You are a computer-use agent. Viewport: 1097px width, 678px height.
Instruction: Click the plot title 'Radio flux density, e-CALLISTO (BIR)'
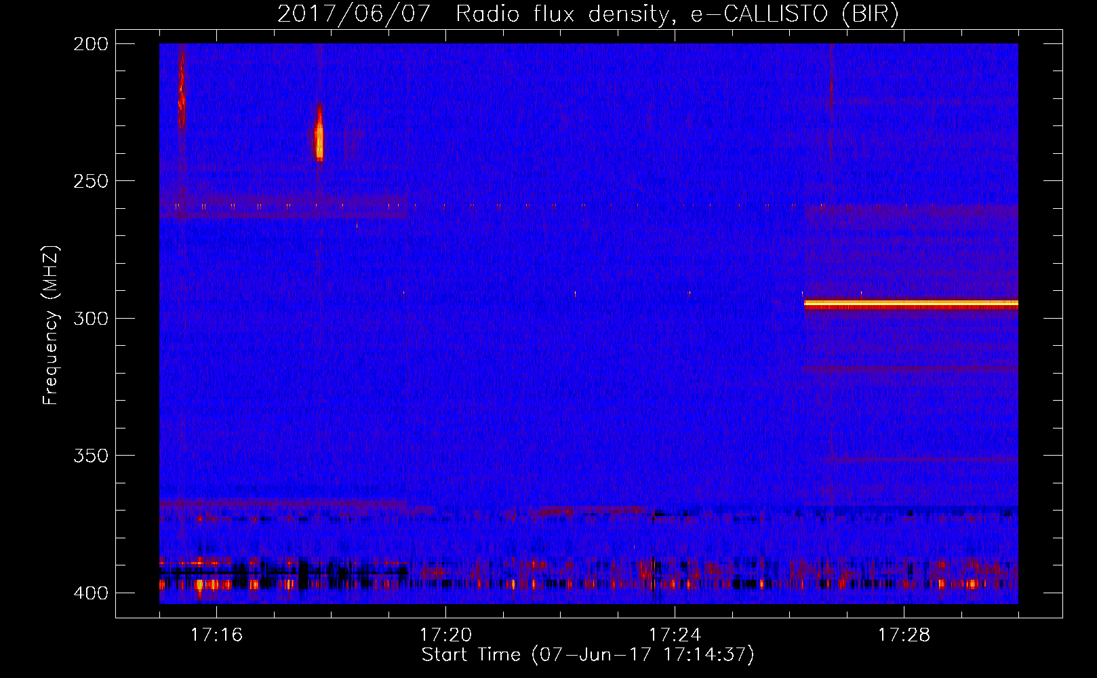pos(677,14)
